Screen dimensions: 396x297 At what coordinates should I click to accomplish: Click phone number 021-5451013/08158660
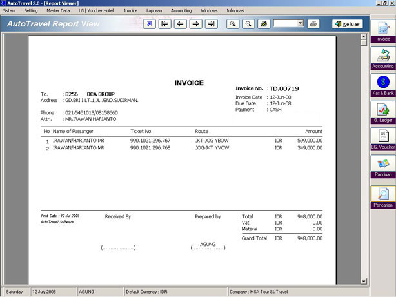pyautogui.click(x=92, y=113)
